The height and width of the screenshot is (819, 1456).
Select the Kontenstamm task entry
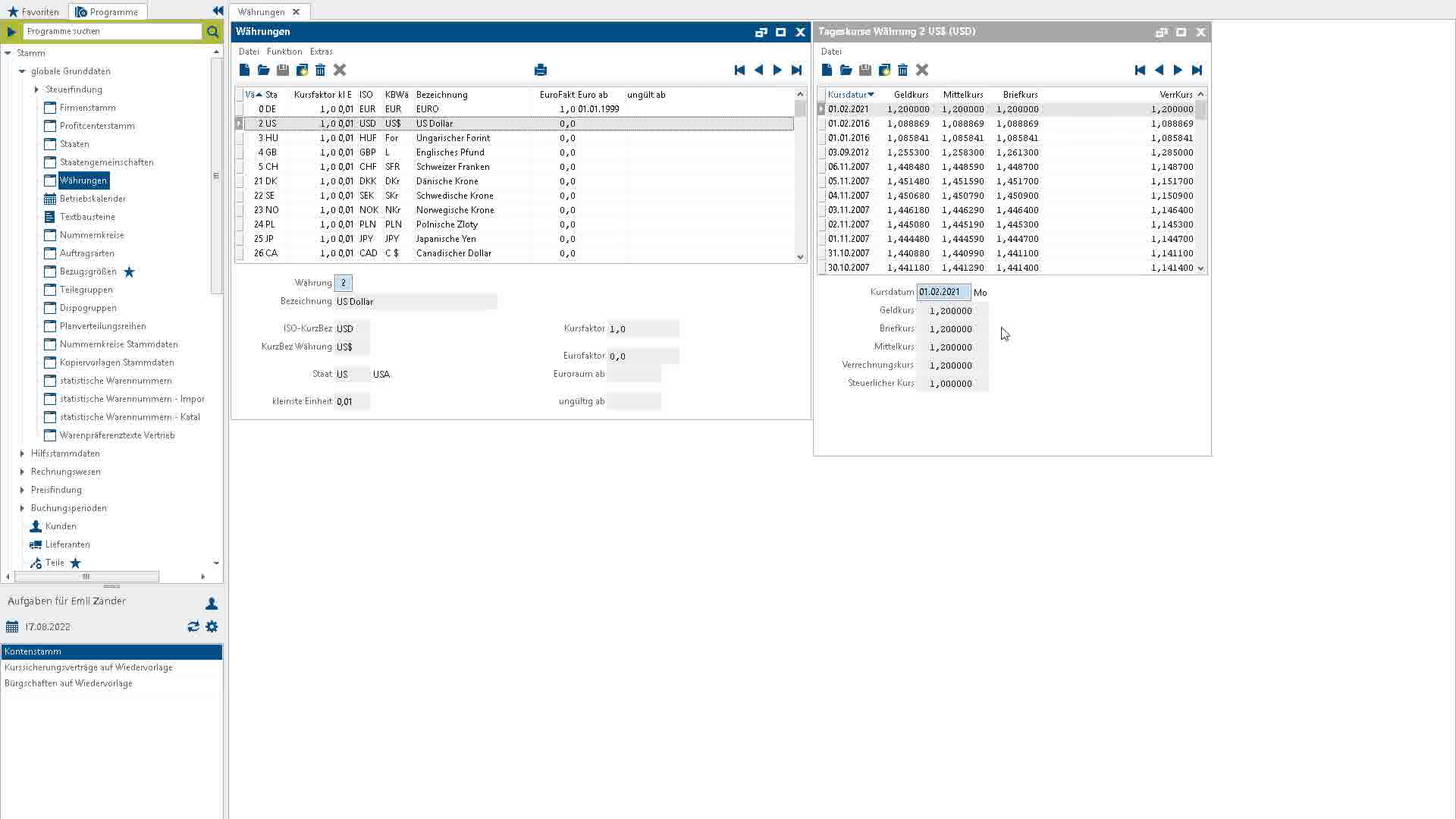[x=111, y=651]
